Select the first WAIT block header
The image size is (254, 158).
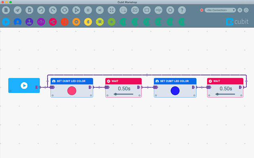(x=123, y=81)
